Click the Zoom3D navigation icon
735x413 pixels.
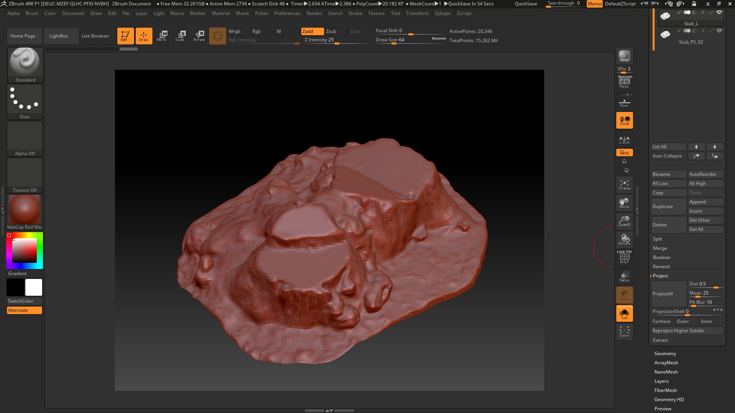[624, 221]
